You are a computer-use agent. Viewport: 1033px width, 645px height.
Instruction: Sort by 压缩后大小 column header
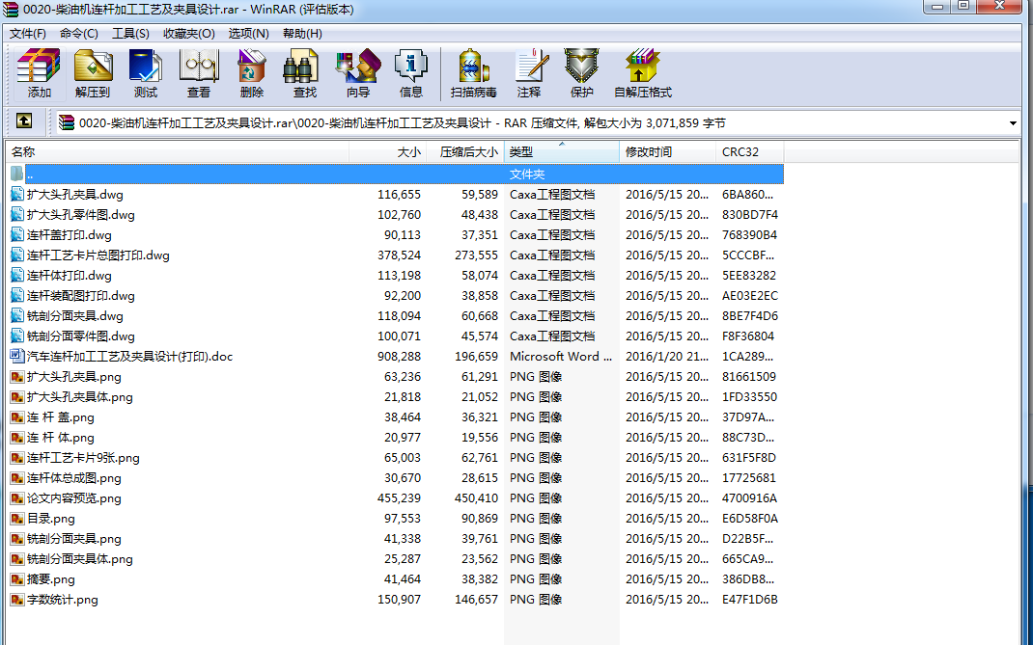[465, 152]
